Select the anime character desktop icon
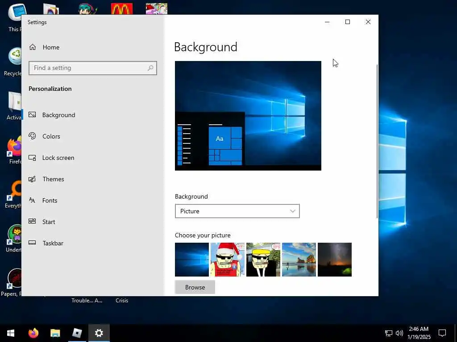Viewport: 457px width, 342px height. coord(87,9)
